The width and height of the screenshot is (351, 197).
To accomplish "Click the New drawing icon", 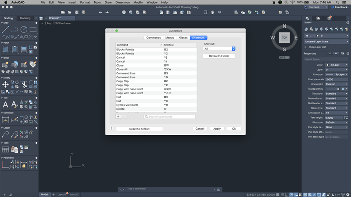I will coord(63,12).
